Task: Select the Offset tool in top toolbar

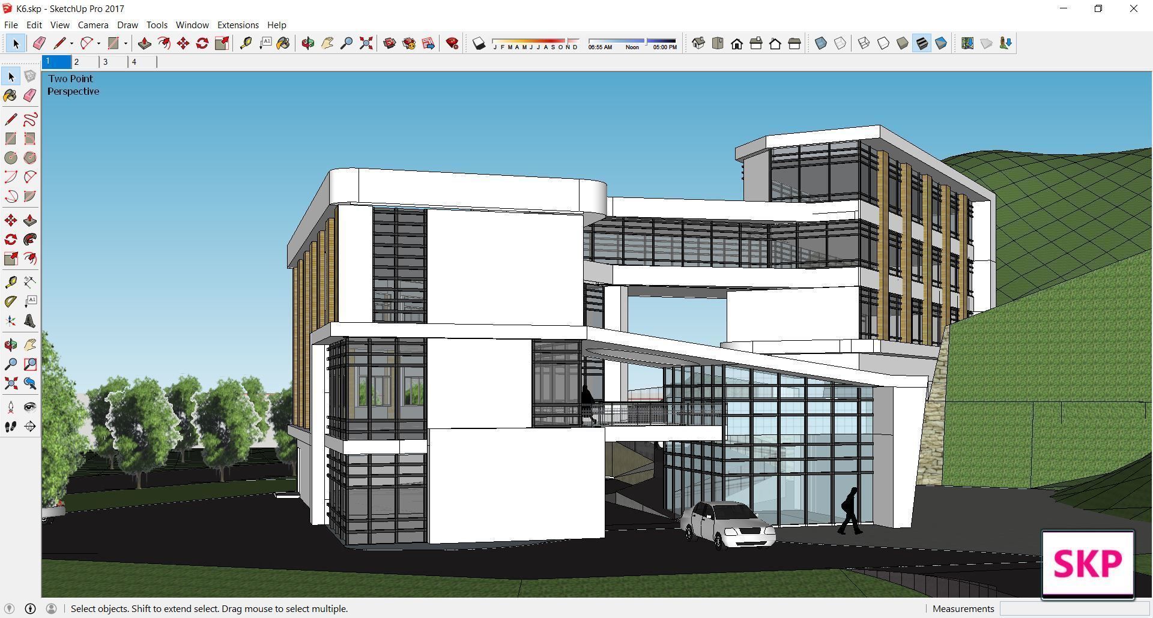Action: pos(163,43)
